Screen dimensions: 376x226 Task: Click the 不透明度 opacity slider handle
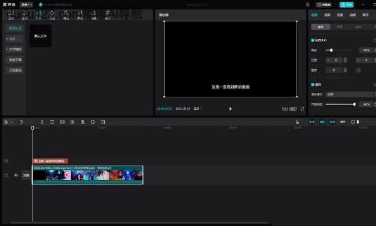[x=354, y=104]
